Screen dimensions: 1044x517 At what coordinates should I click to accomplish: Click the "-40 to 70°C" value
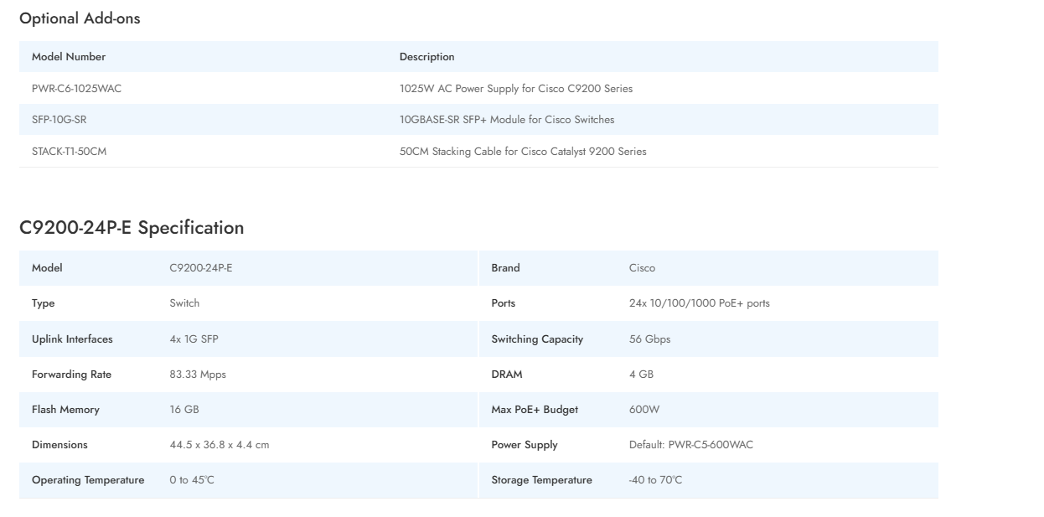[655, 480]
